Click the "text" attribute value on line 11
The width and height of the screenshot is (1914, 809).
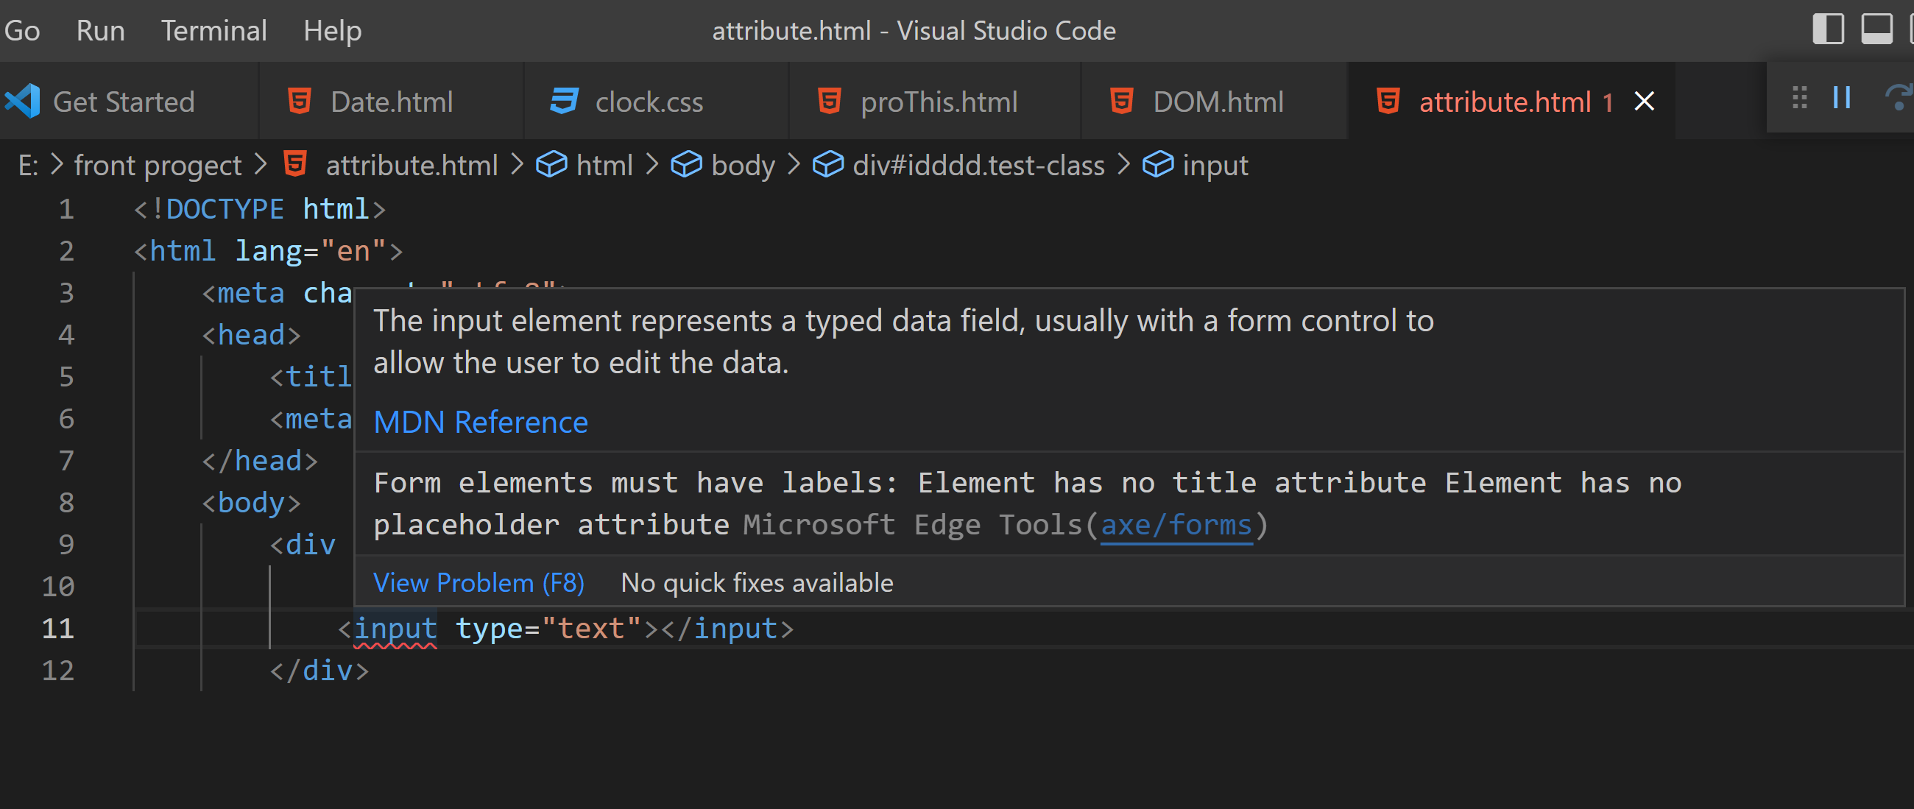(x=591, y=629)
